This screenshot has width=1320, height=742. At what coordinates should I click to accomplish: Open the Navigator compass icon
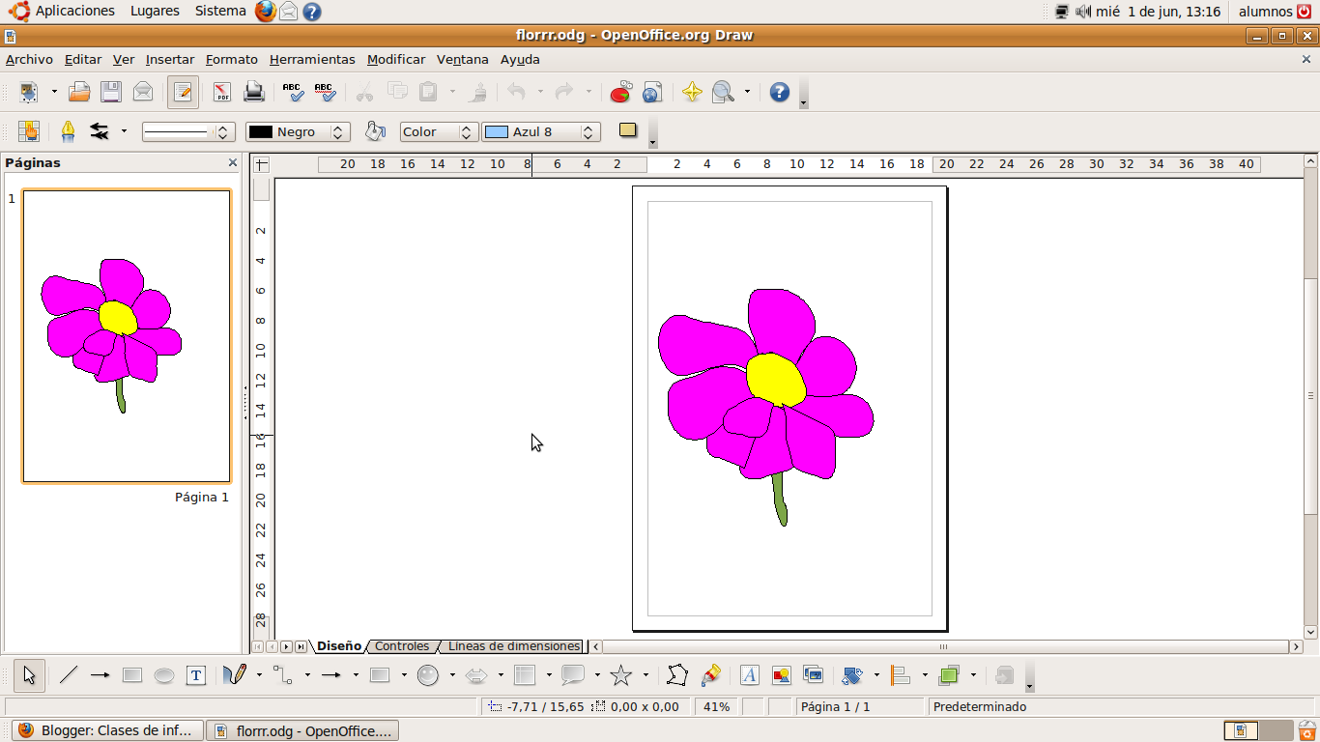pyautogui.click(x=692, y=92)
